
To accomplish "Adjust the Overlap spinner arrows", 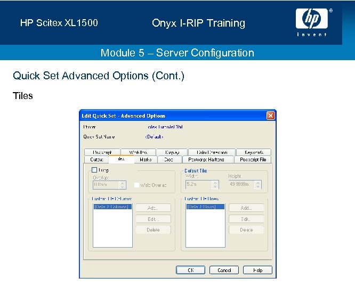I will pos(123,185).
